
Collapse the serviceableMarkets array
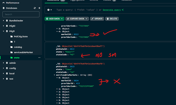[x=54, y=75]
